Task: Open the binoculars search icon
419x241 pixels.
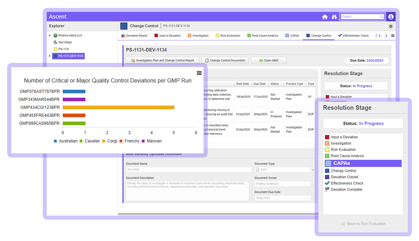Action: click(x=334, y=17)
